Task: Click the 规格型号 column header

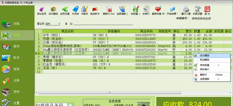Action: 165,31
